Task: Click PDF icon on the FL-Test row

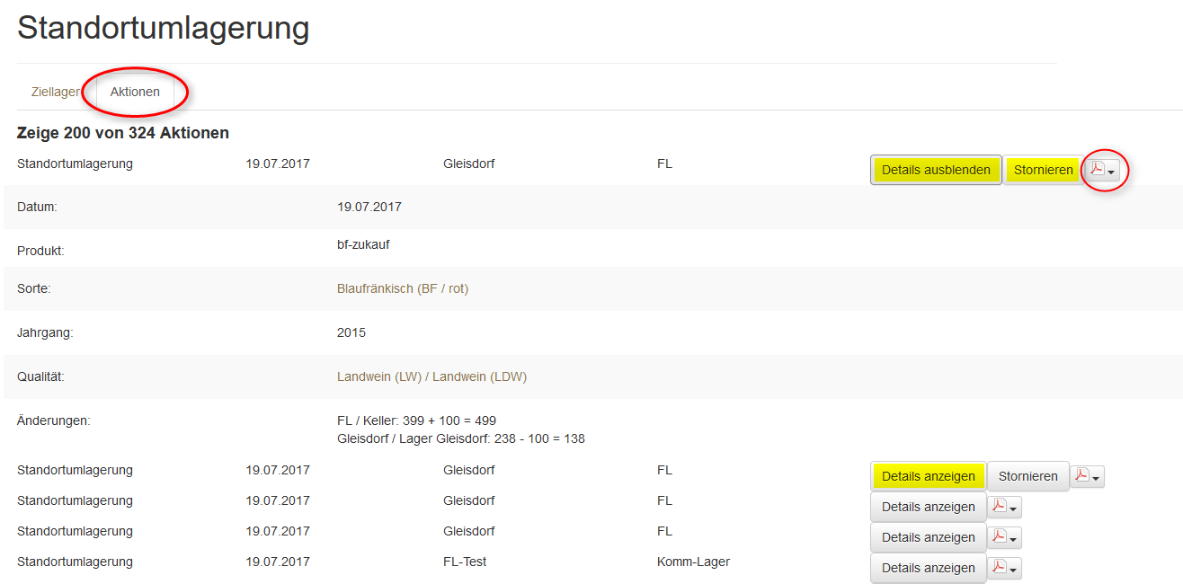Action: pyautogui.click(x=999, y=567)
